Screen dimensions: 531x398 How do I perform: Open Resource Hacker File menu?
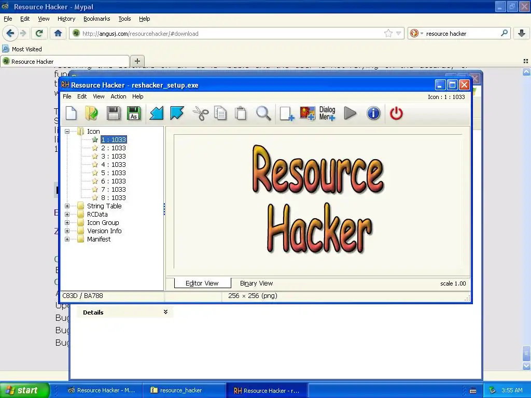tap(67, 96)
